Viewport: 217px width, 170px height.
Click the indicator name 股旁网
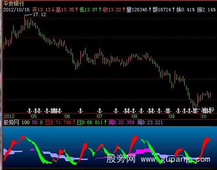click(x=11, y=122)
